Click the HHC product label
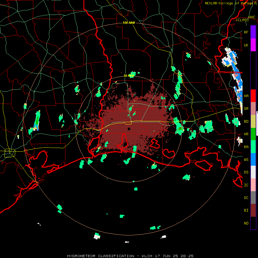Image resolution: width=258 pixels, height=258 pixels. (x=252, y=17)
